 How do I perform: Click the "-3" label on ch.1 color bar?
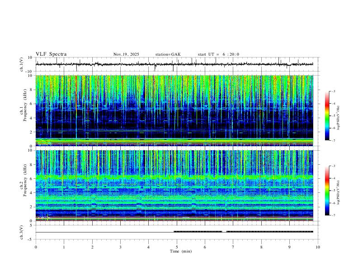333,91
